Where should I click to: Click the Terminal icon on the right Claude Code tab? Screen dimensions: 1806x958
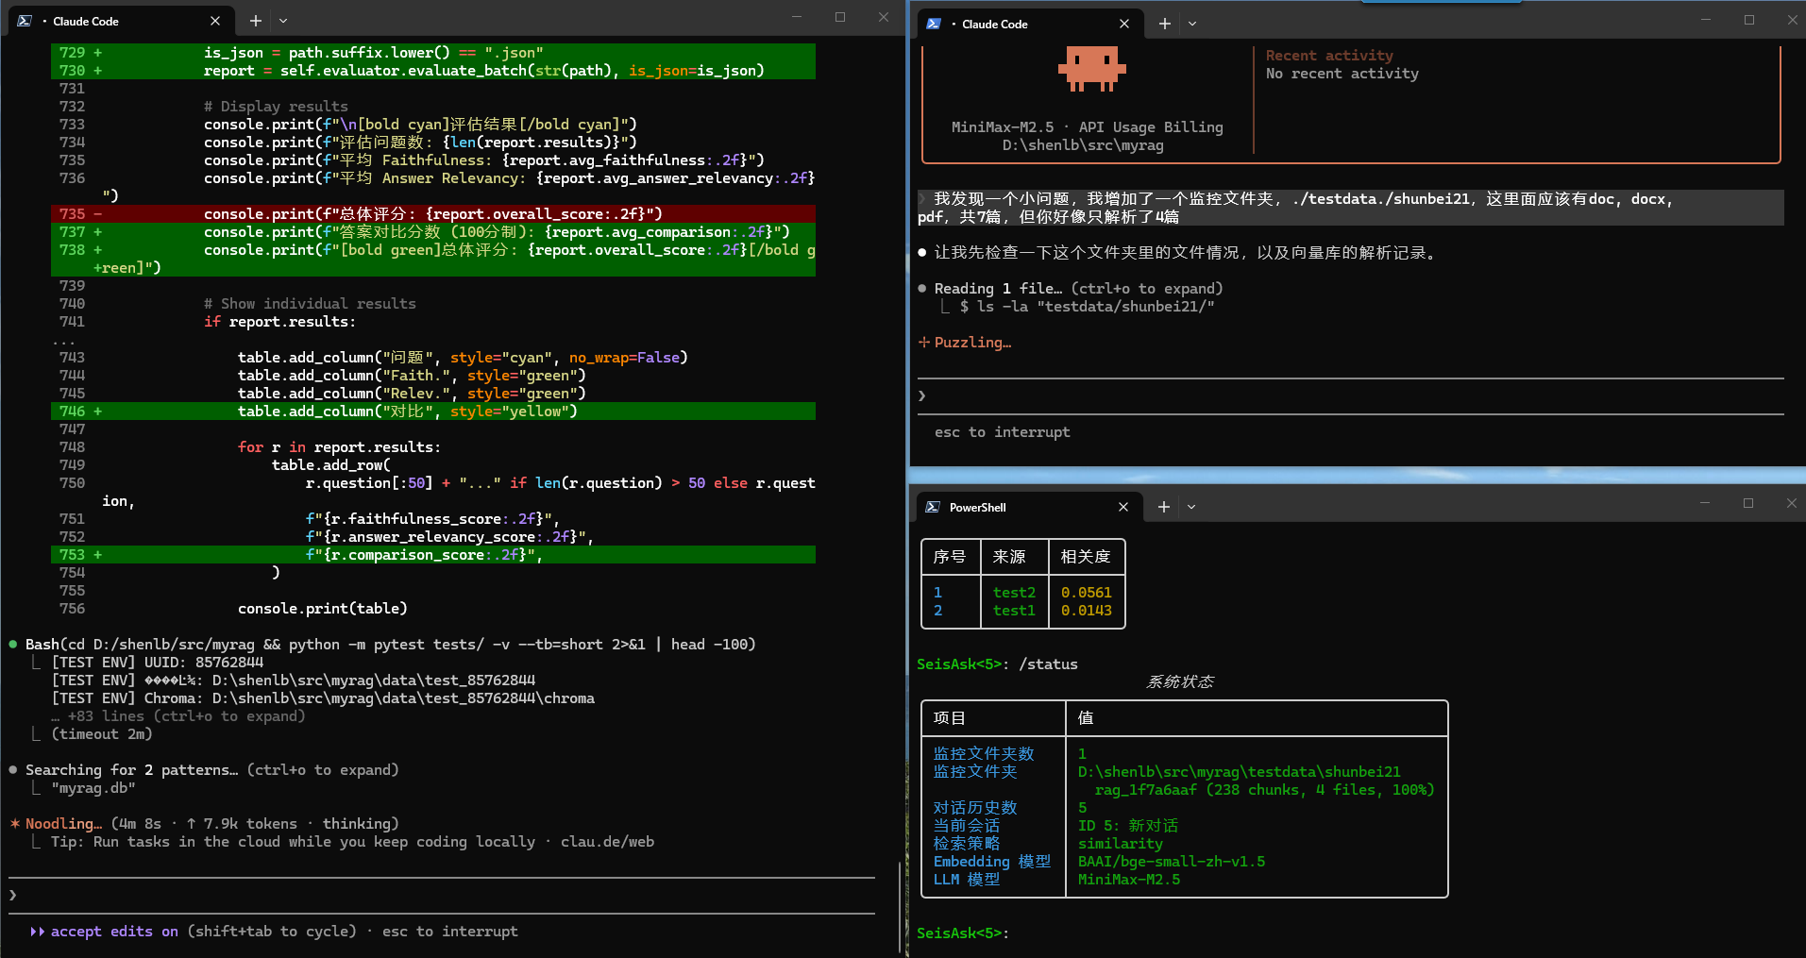933,24
